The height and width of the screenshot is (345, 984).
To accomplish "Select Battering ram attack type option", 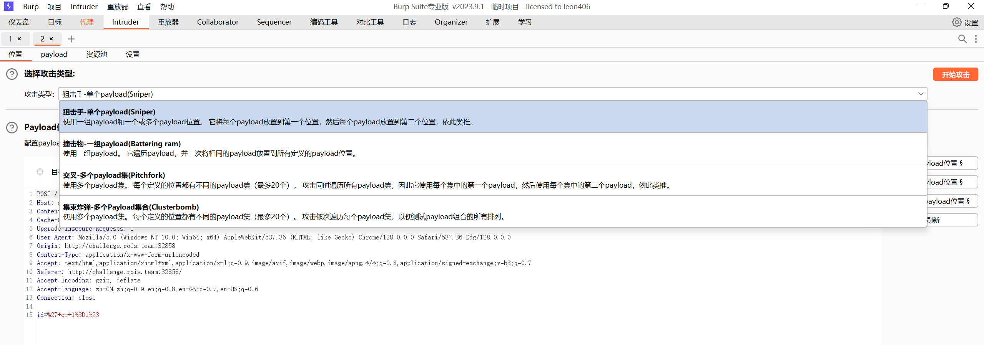I will (493, 149).
